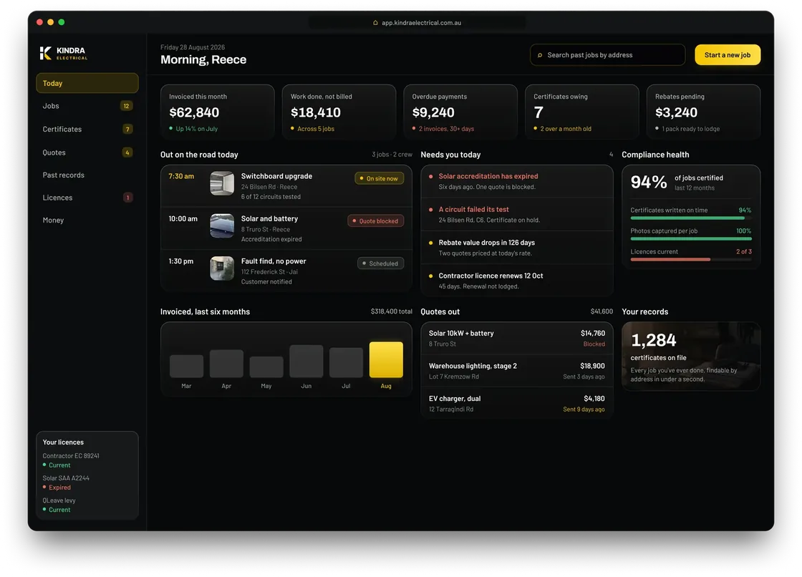Open the Switchboard upgrade job photo
This screenshot has width=802, height=577.
pyautogui.click(x=222, y=183)
